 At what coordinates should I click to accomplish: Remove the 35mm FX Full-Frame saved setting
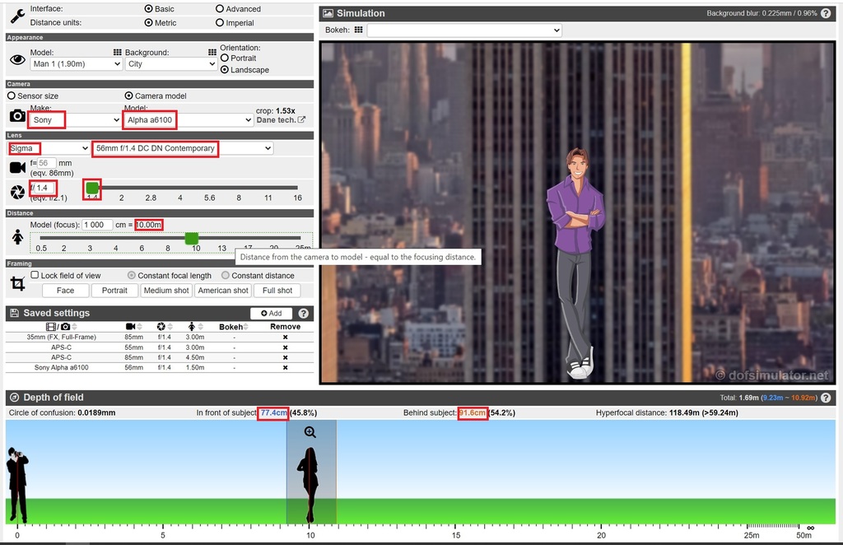point(286,337)
